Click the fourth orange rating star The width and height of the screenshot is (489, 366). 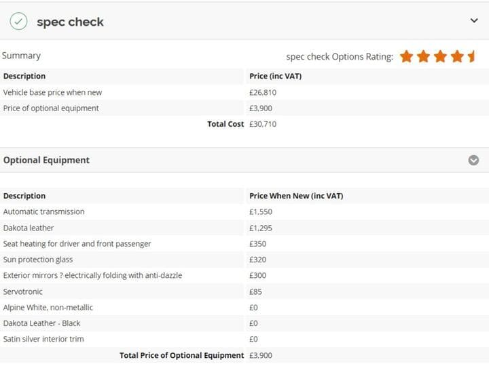click(457, 56)
